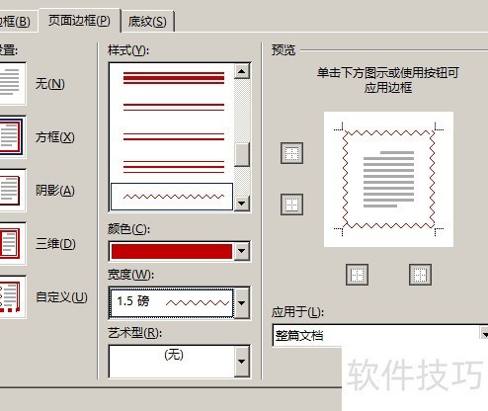Click the (无) art style field
The image size is (488, 411).
coord(171,362)
